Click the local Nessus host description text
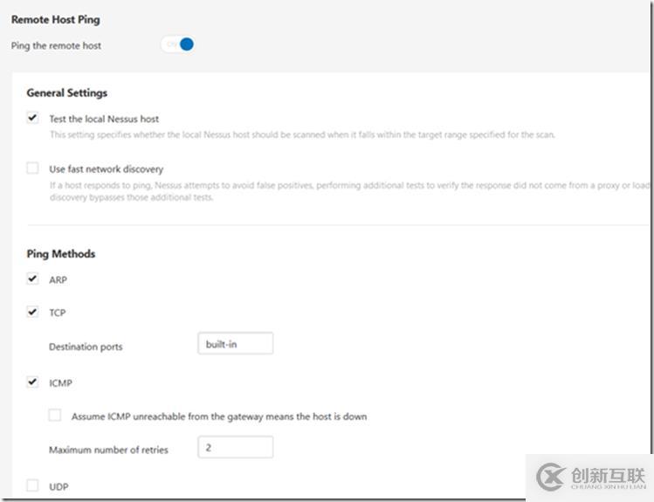The height and width of the screenshot is (502, 654). pos(301,134)
